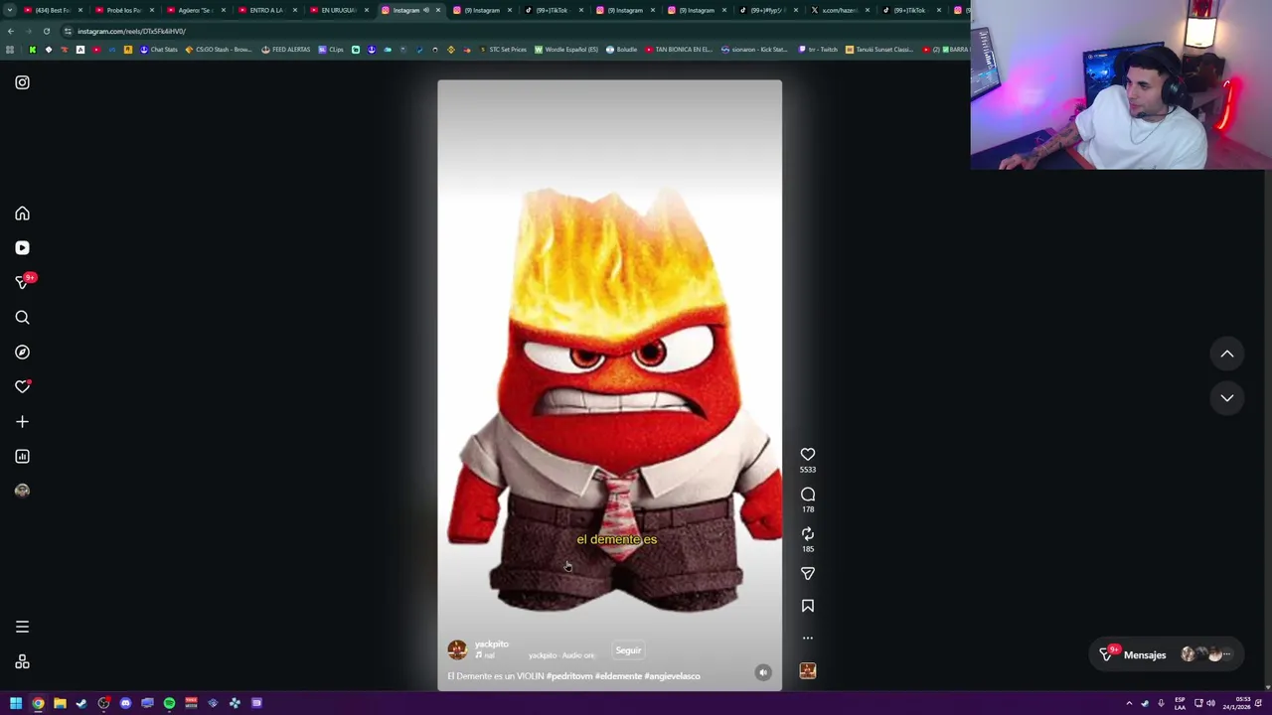This screenshot has height=715, width=1272.
Task: Open the dashboard insights icon in sidebar
Action: click(22, 457)
